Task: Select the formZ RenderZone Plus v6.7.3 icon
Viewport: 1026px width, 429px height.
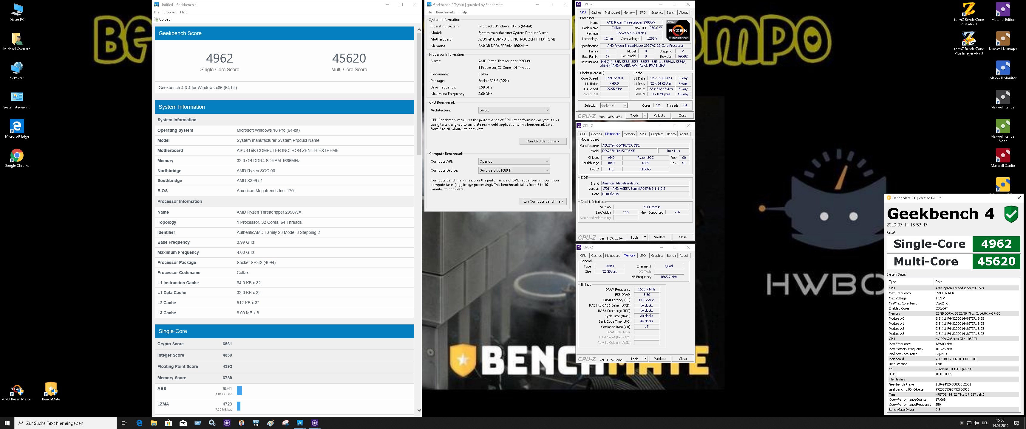Action: (x=969, y=14)
